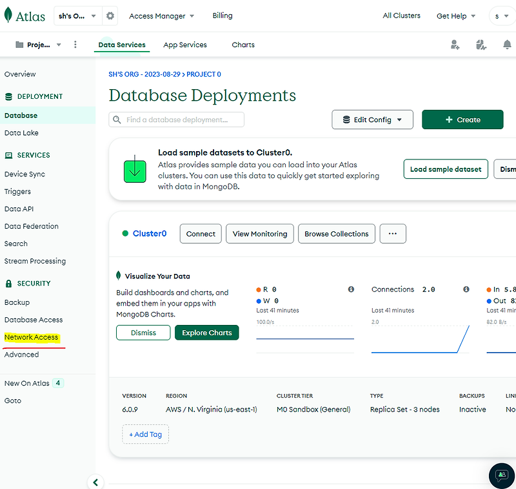Click invite user to project icon
This screenshot has height=489, width=516.
pos(455,45)
